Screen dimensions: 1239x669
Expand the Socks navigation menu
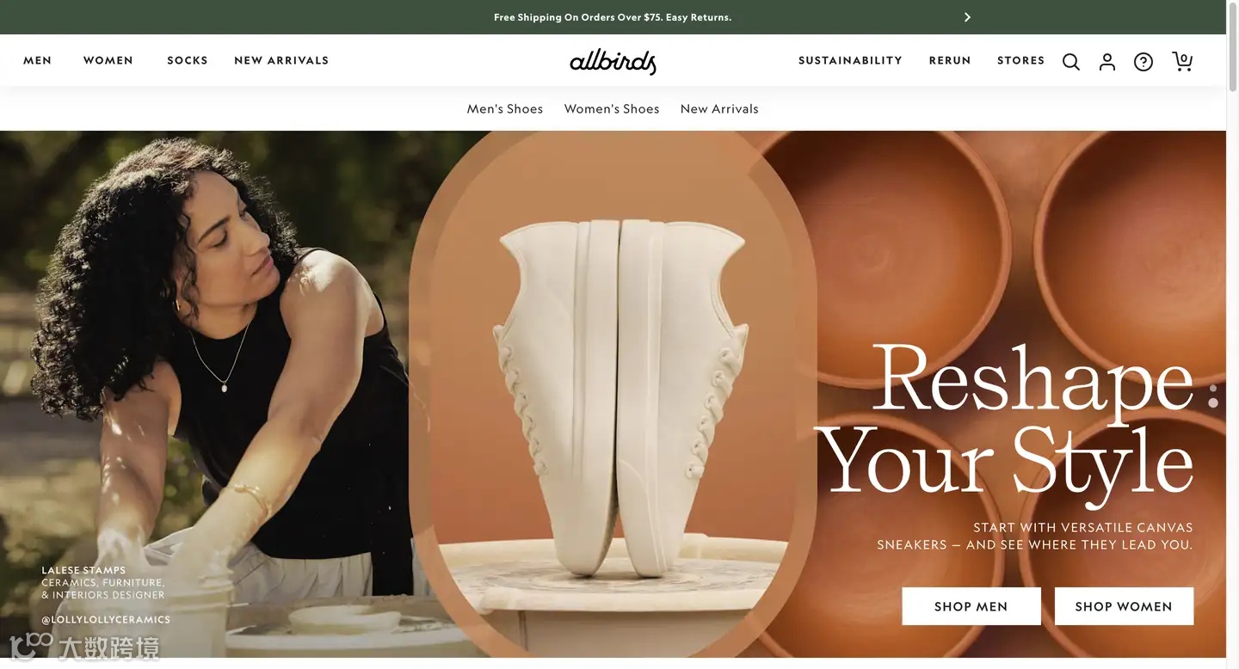coord(188,60)
